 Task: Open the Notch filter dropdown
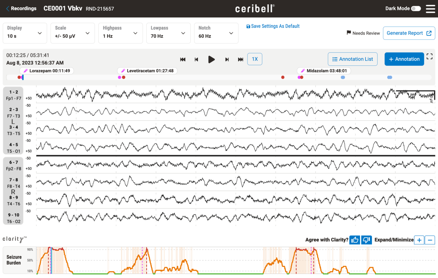216,33
